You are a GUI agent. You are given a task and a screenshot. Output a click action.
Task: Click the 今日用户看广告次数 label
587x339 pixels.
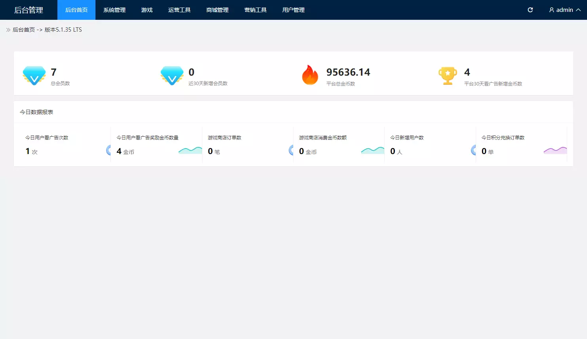tap(47, 138)
